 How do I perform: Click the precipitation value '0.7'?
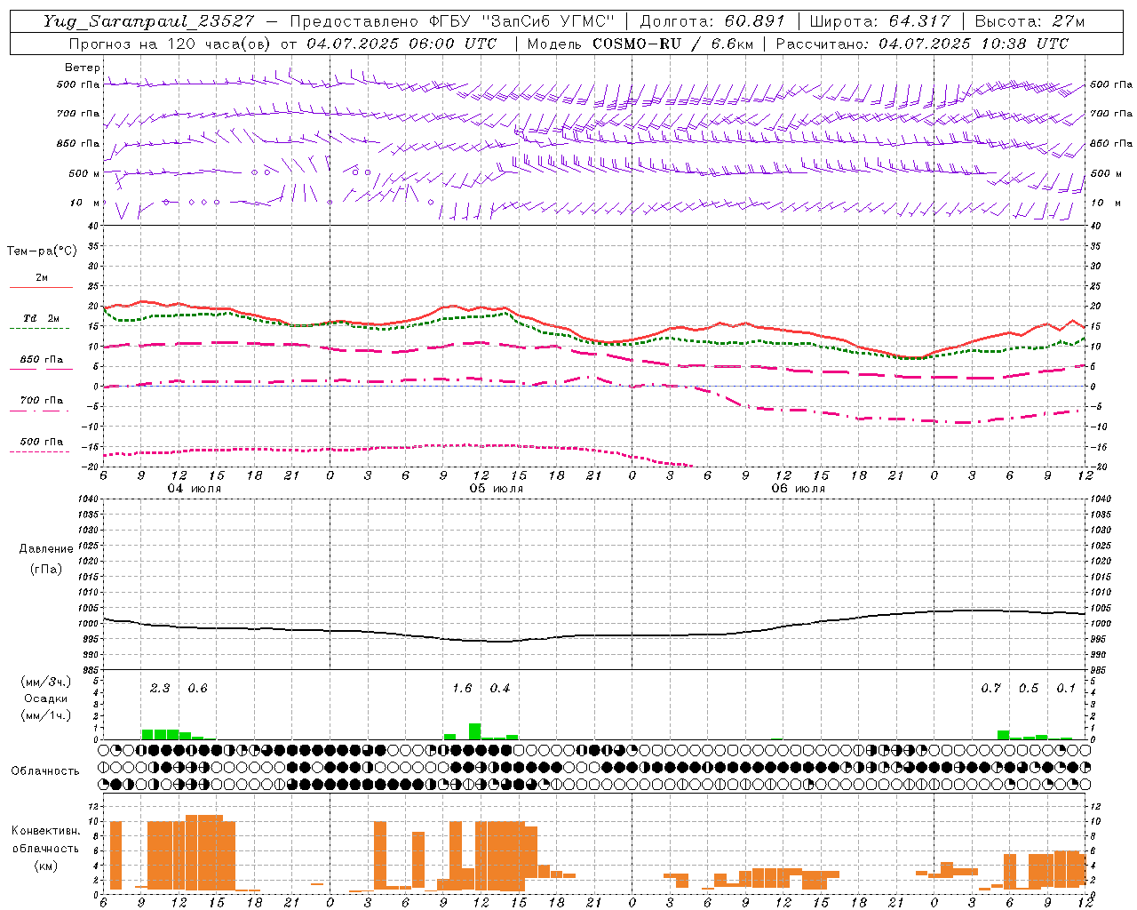tap(990, 689)
